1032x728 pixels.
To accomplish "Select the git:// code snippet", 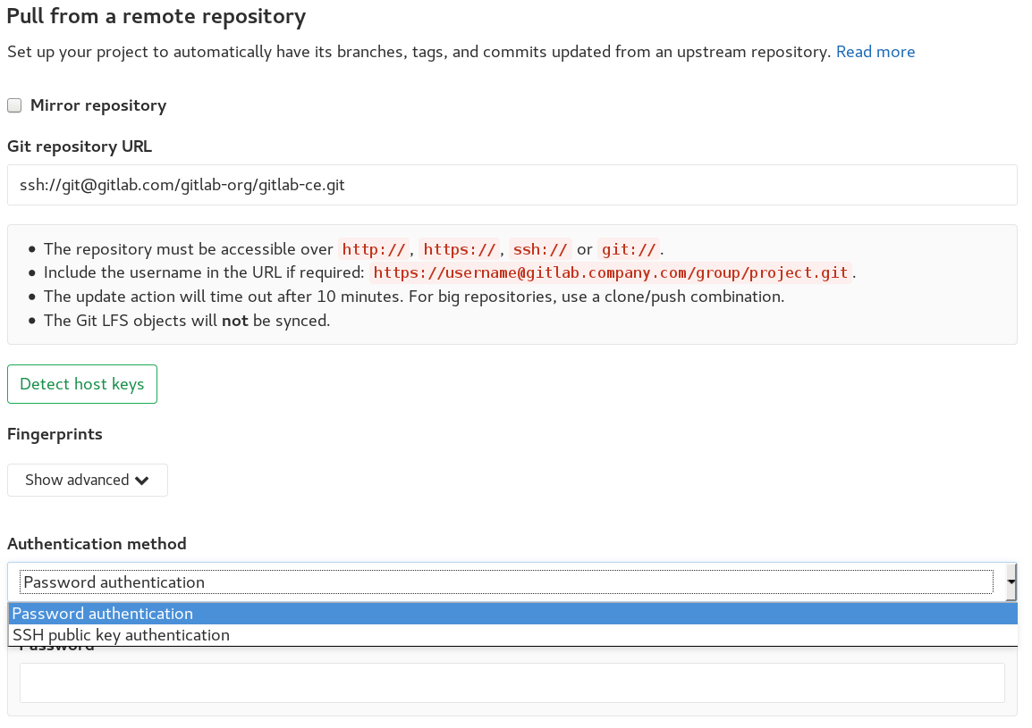I will [x=630, y=249].
